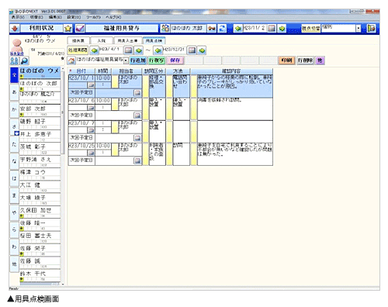
Task: Click the blue down-arrow marker beside 井上 多恵子
Action: pyautogui.click(x=16, y=133)
